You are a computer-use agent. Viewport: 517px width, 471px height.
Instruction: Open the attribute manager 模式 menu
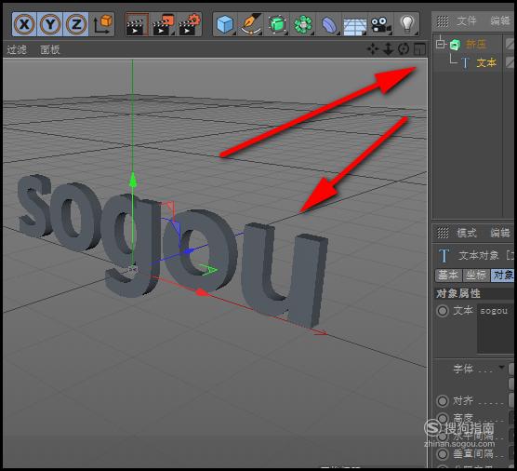(x=467, y=233)
